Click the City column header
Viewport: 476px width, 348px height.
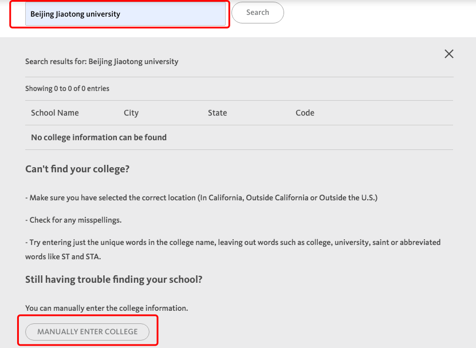[131, 113]
